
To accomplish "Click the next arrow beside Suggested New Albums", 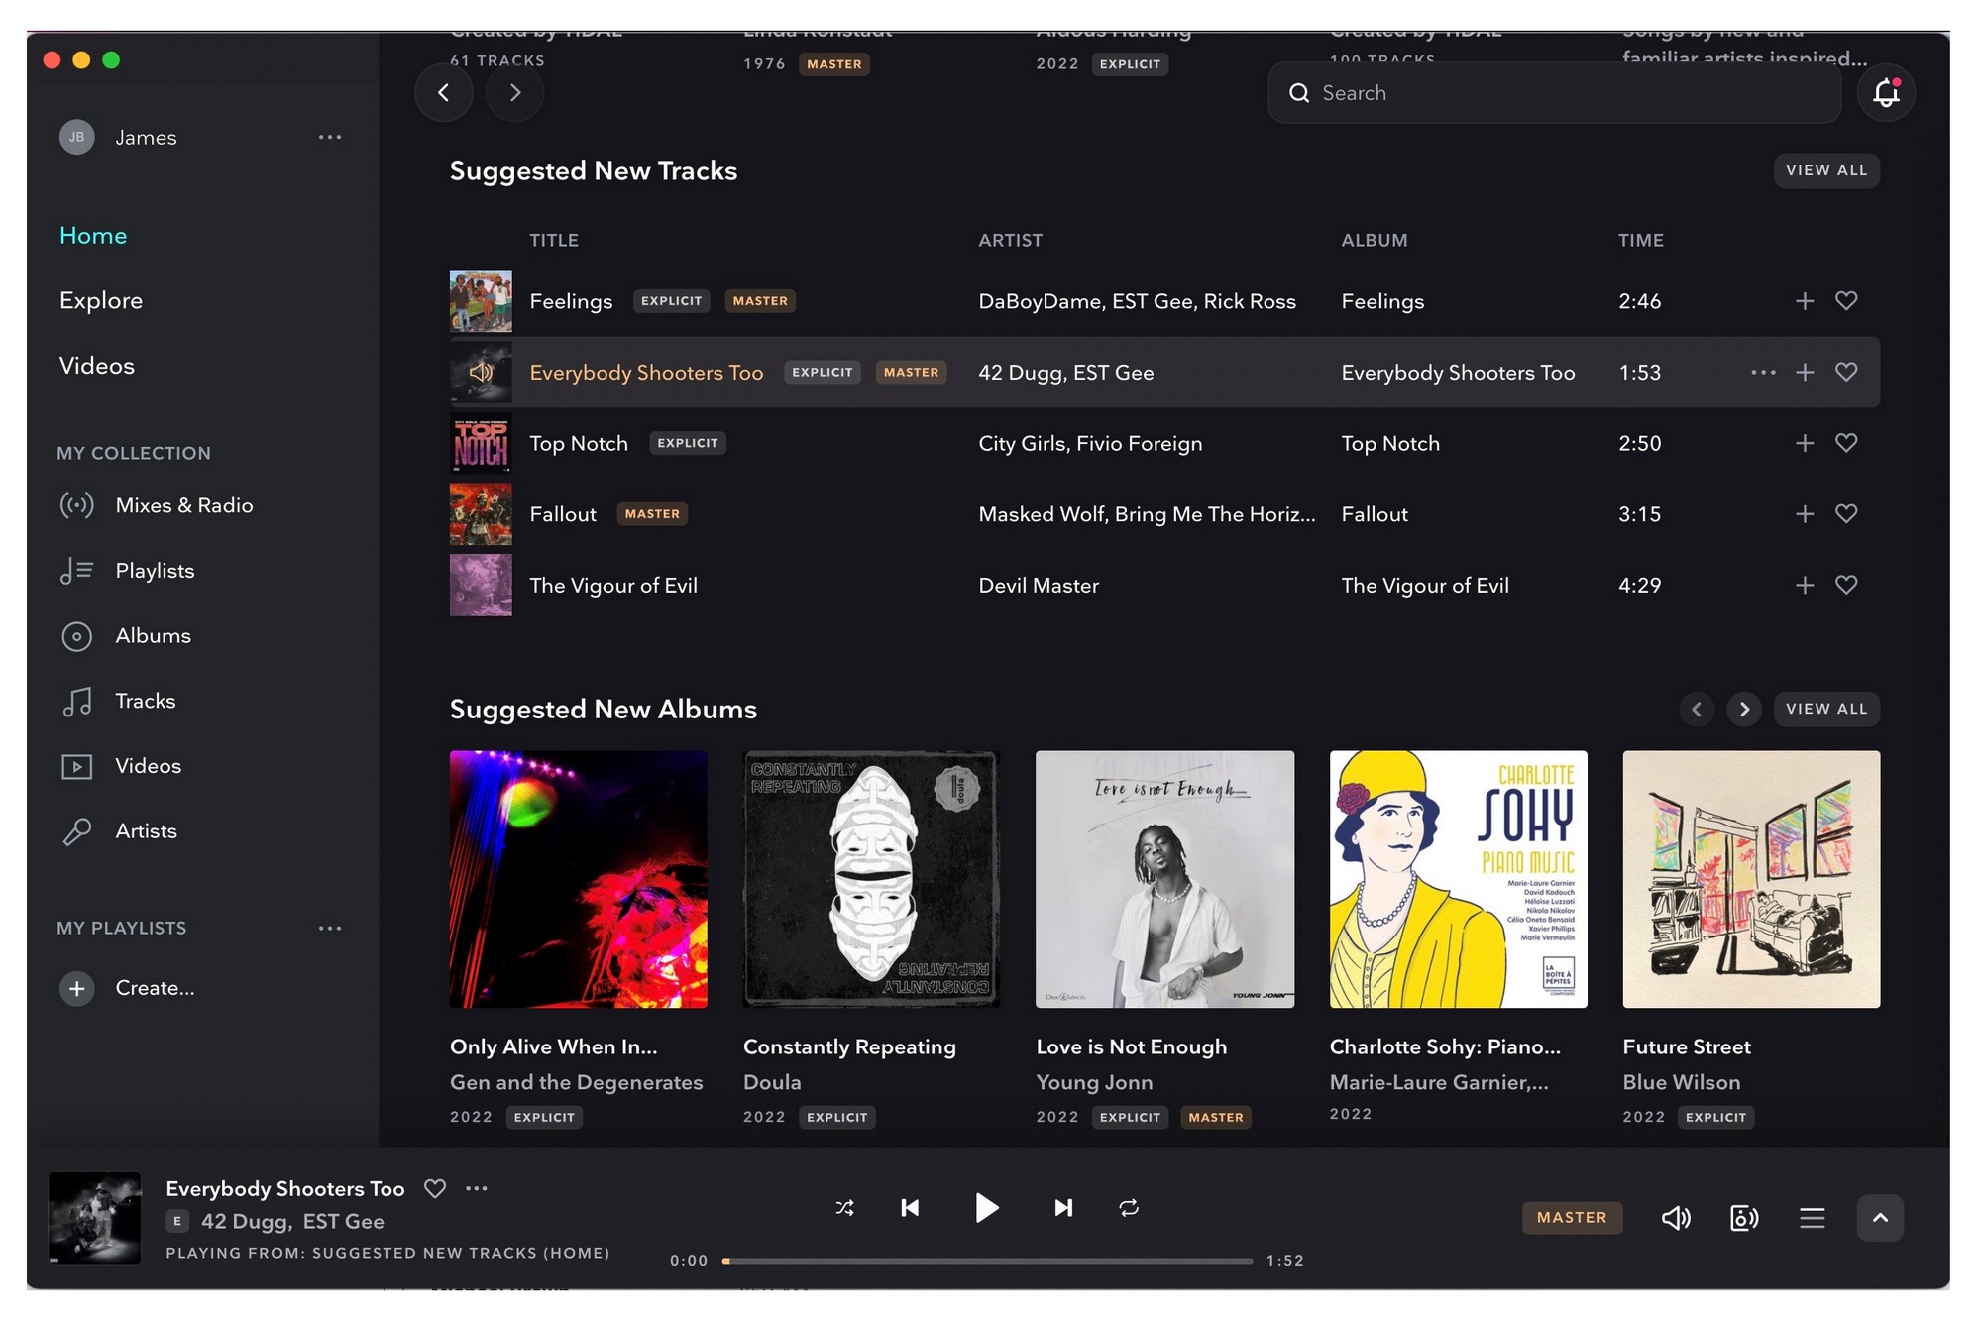I will pyautogui.click(x=1744, y=709).
